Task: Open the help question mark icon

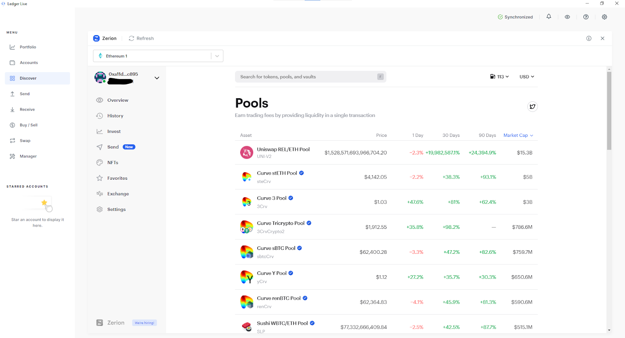Action: pyautogui.click(x=586, y=17)
